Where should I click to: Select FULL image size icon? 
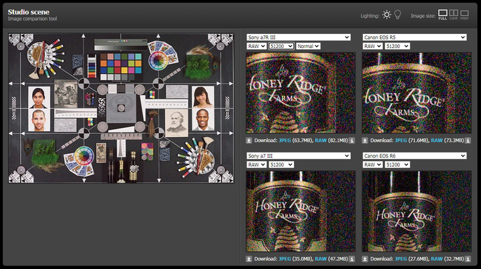[443, 15]
